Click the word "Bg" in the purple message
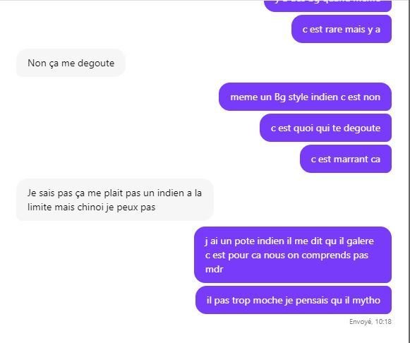 [x=279, y=97]
